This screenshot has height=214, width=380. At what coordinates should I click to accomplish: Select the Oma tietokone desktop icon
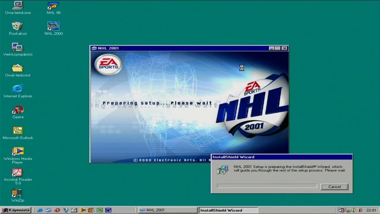coord(17,6)
